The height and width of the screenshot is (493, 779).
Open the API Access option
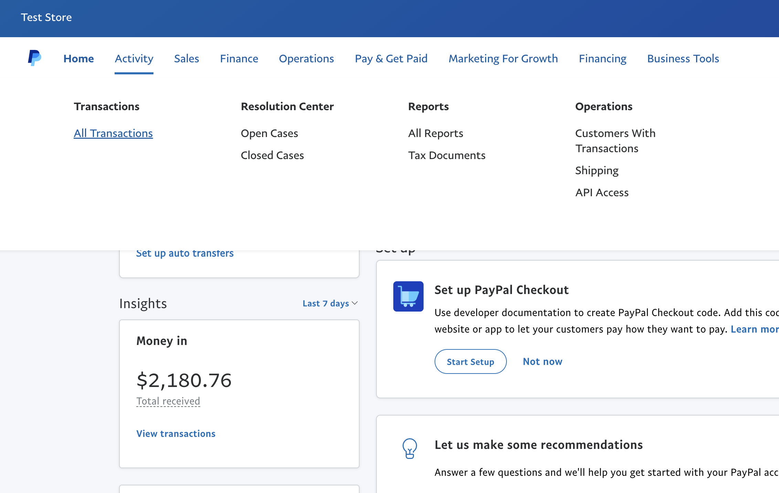(602, 192)
